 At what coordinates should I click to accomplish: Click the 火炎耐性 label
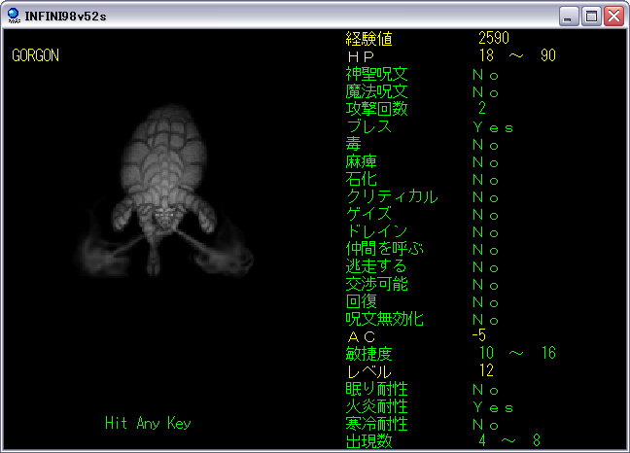click(376, 406)
